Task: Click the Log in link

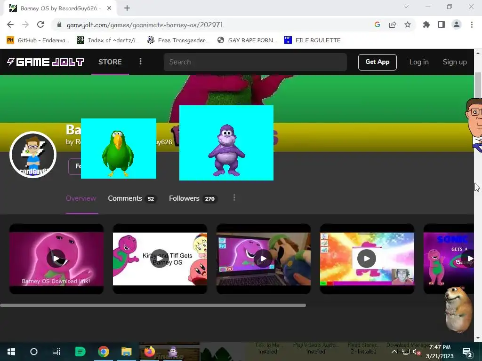Action: tap(419, 62)
